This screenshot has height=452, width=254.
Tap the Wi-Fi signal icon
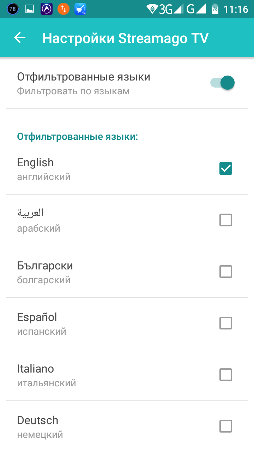(152, 9)
